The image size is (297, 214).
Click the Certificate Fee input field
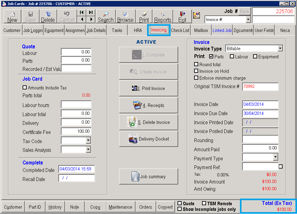[76, 131]
